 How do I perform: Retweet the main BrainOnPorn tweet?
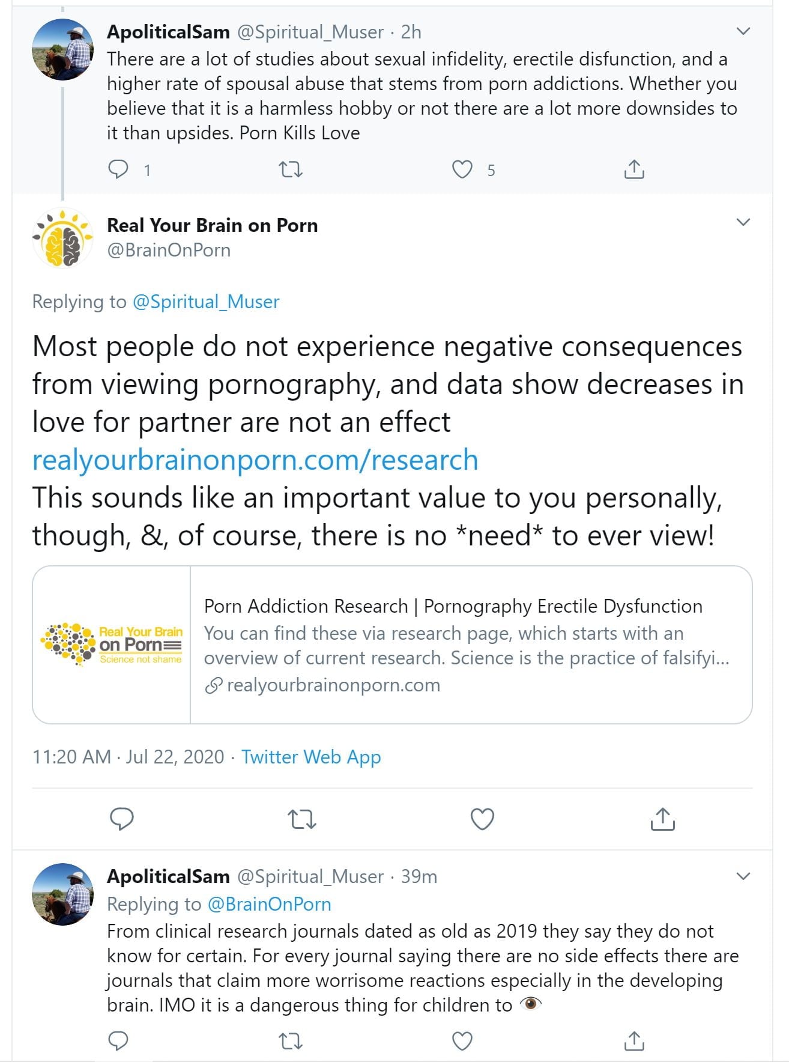tap(302, 819)
